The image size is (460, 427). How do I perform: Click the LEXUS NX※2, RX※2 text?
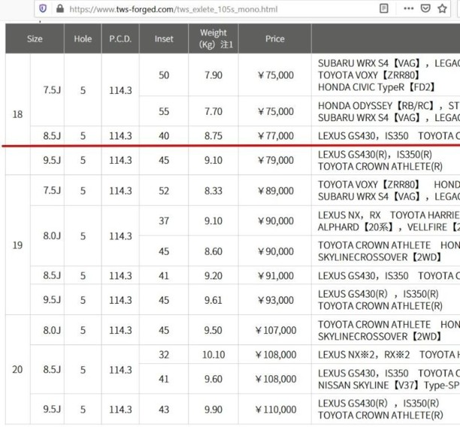364,355
